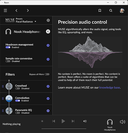Click the Nothing playing status text
This screenshot has height=133, width=128.
click(x=12, y=124)
